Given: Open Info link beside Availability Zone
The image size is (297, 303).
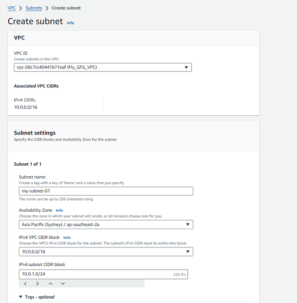Looking at the screenshot, I should [x=59, y=210].
